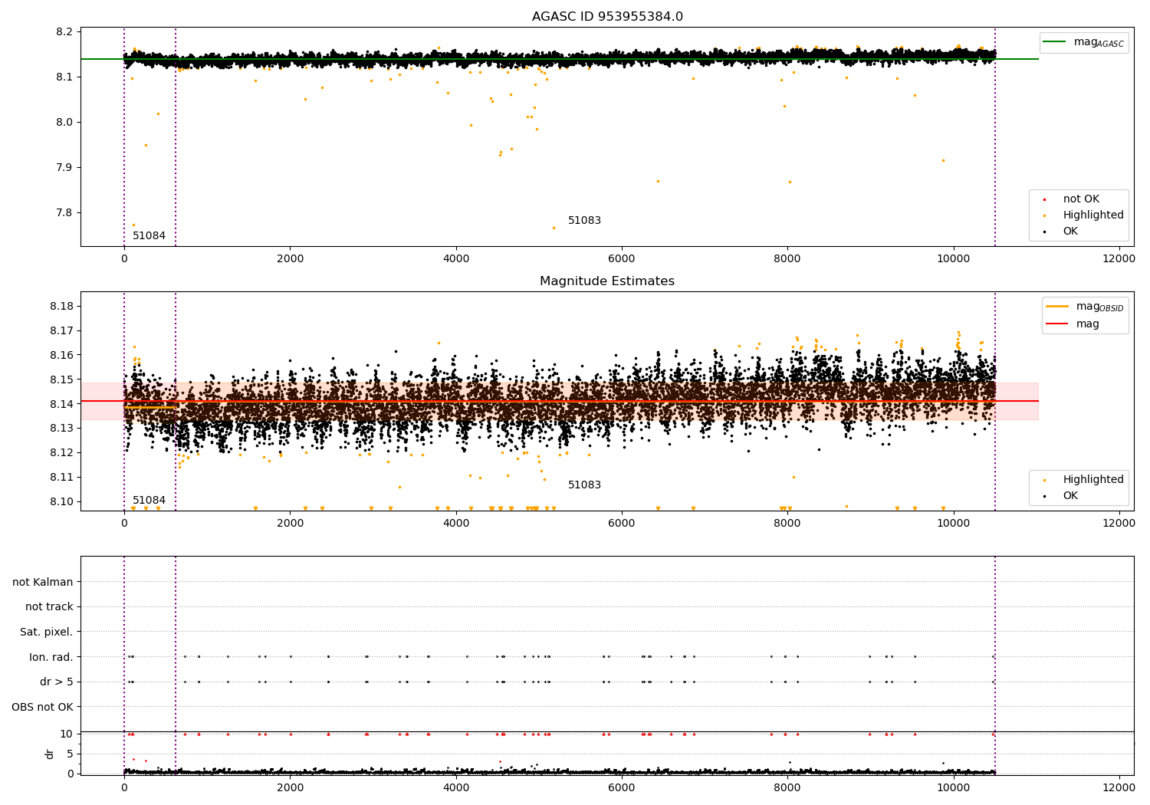Click the green line sample beside mag AGASC
Image resolution: width=1150 pixels, height=805 pixels.
click(1056, 42)
